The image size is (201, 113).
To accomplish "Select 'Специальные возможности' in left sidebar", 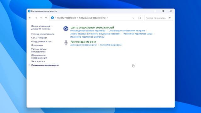I will click(x=45, y=65).
